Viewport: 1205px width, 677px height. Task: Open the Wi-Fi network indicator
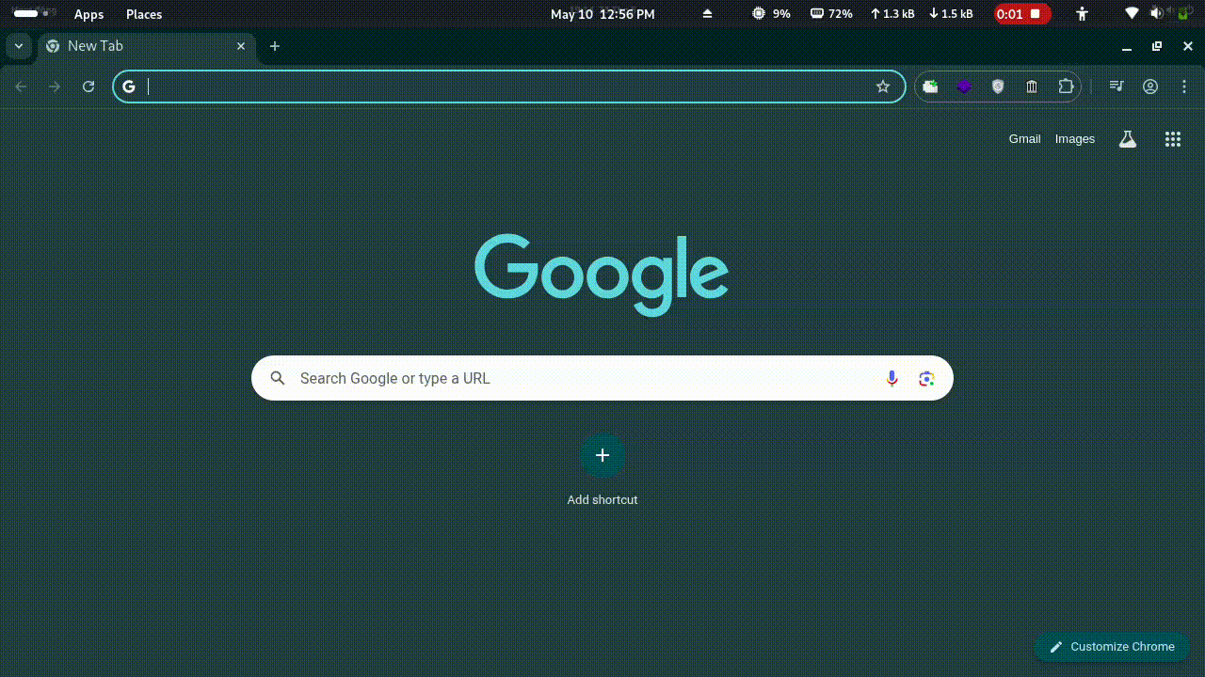pyautogui.click(x=1132, y=14)
